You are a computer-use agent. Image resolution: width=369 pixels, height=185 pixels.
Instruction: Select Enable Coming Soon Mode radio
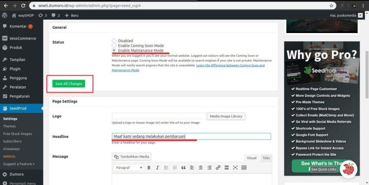pos(114,46)
